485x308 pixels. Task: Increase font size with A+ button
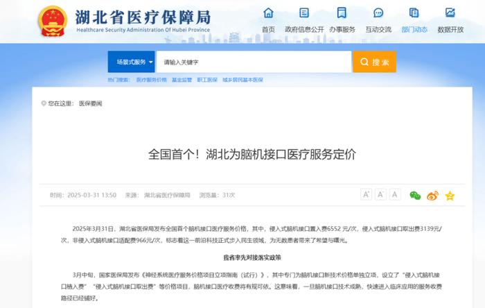(x=366, y=195)
